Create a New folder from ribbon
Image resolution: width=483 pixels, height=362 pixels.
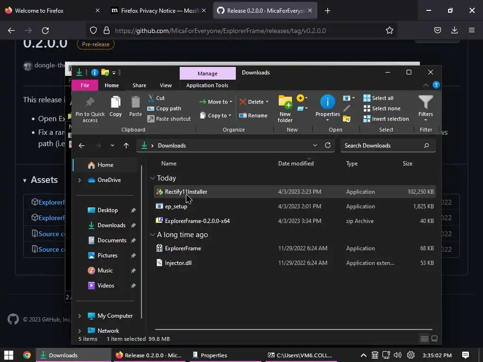[x=285, y=109]
